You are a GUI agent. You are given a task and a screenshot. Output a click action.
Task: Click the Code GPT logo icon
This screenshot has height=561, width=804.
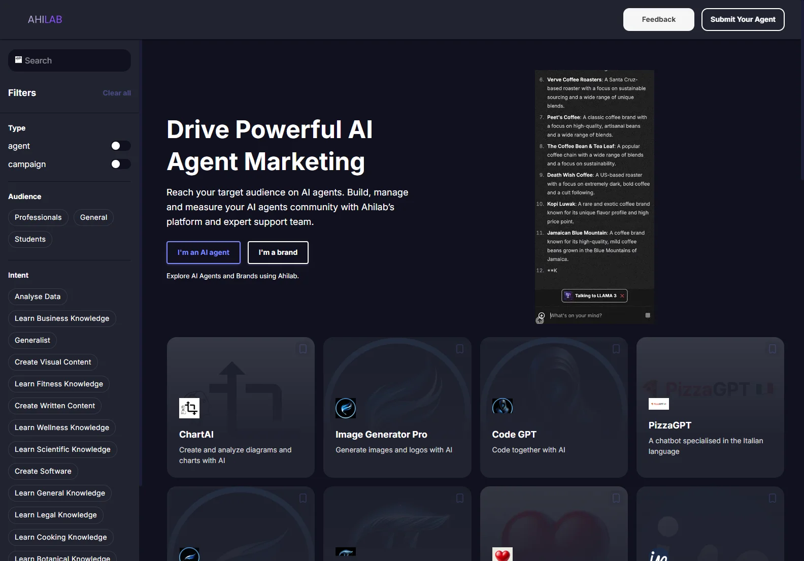[502, 406]
